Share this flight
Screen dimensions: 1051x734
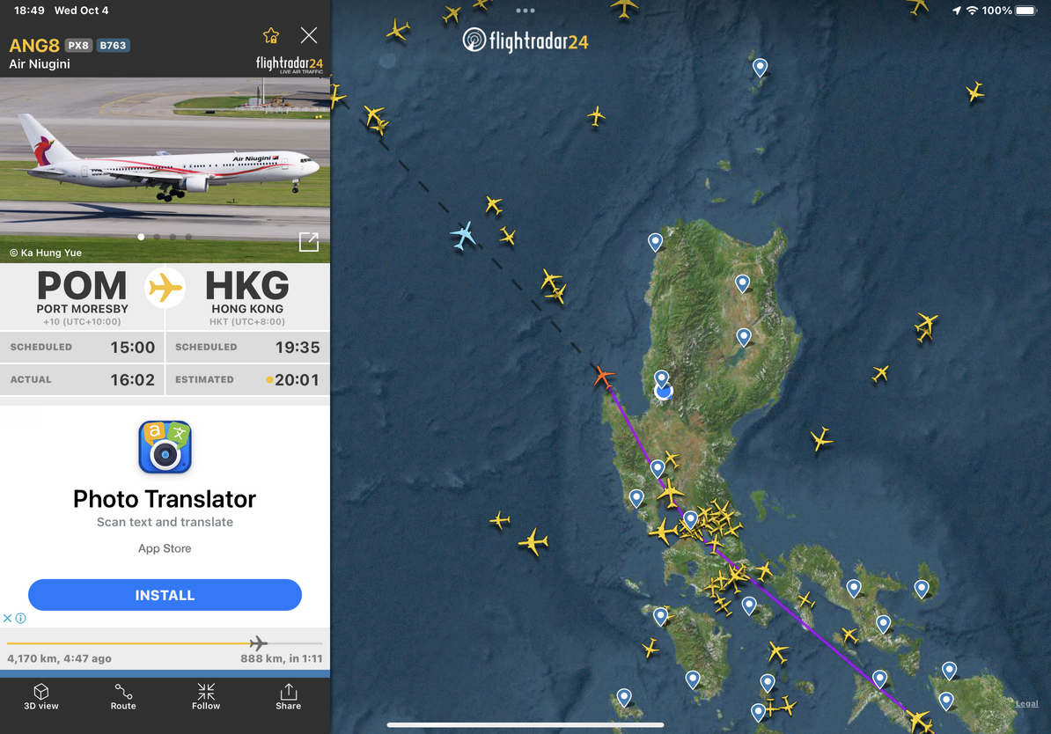pyautogui.click(x=288, y=696)
